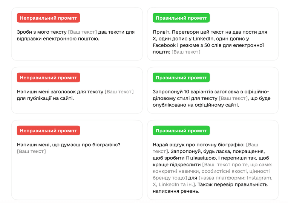This screenshot has width=288, height=203.
Task: Select the green badge above the 10 headlines prompt
Action: coord(181,77)
